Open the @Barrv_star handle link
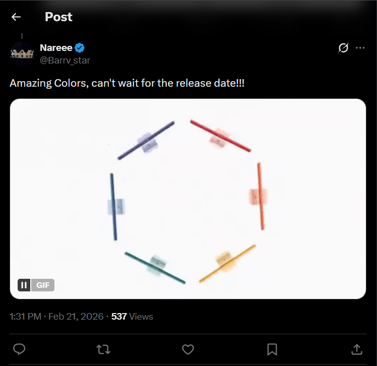The width and height of the screenshot is (377, 366). (x=65, y=60)
